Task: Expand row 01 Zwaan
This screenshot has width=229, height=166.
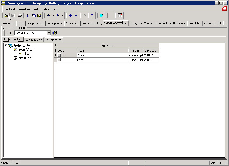Action: pyautogui.click(x=59, y=55)
